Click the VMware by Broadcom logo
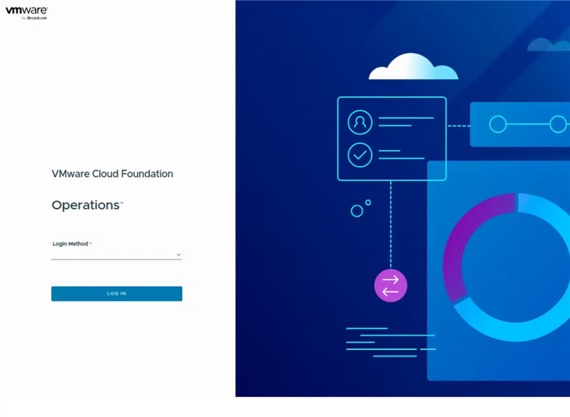The image size is (570, 417). [27, 13]
